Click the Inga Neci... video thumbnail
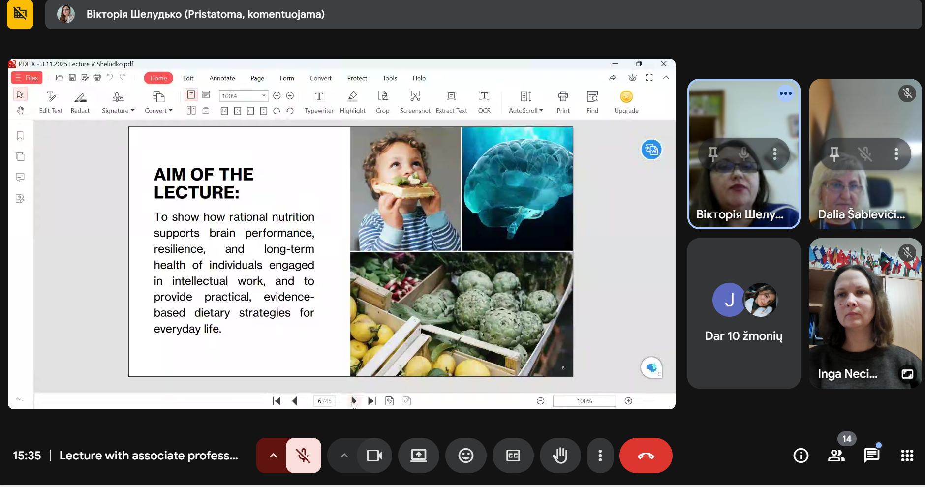 coord(864,313)
